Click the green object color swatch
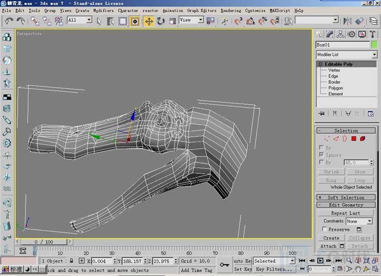The width and height of the screenshot is (381, 276). pyautogui.click(x=375, y=45)
